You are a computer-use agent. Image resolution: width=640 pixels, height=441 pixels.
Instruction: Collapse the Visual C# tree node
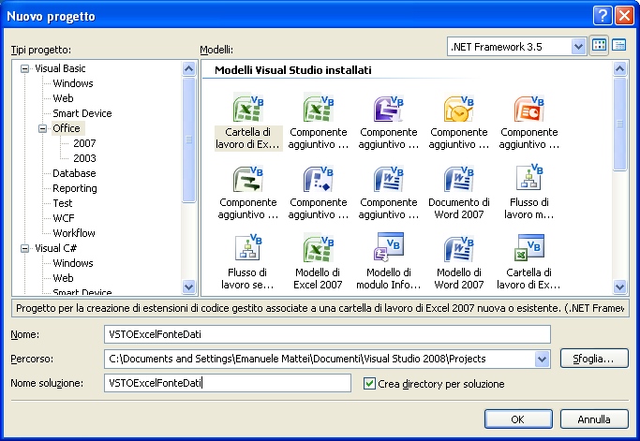click(x=25, y=248)
